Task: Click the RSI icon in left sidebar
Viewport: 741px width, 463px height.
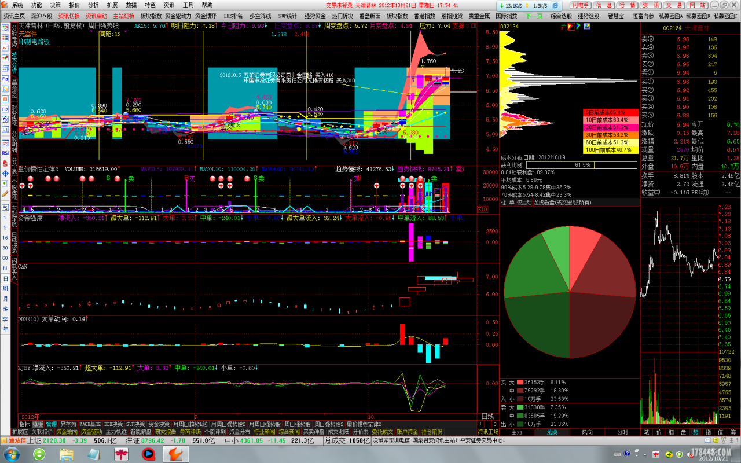Action: [5, 152]
